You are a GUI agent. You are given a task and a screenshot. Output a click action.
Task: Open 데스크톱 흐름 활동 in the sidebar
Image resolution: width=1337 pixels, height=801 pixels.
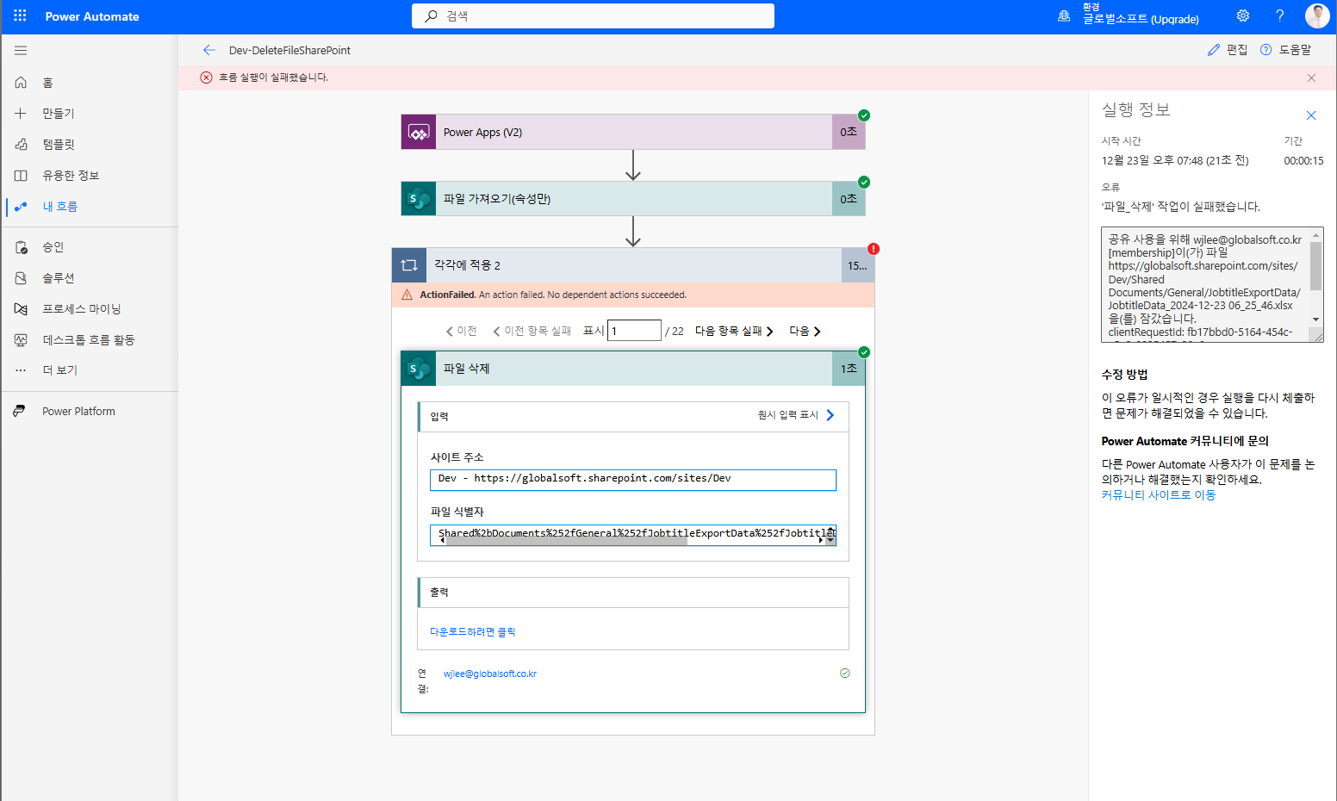point(90,340)
